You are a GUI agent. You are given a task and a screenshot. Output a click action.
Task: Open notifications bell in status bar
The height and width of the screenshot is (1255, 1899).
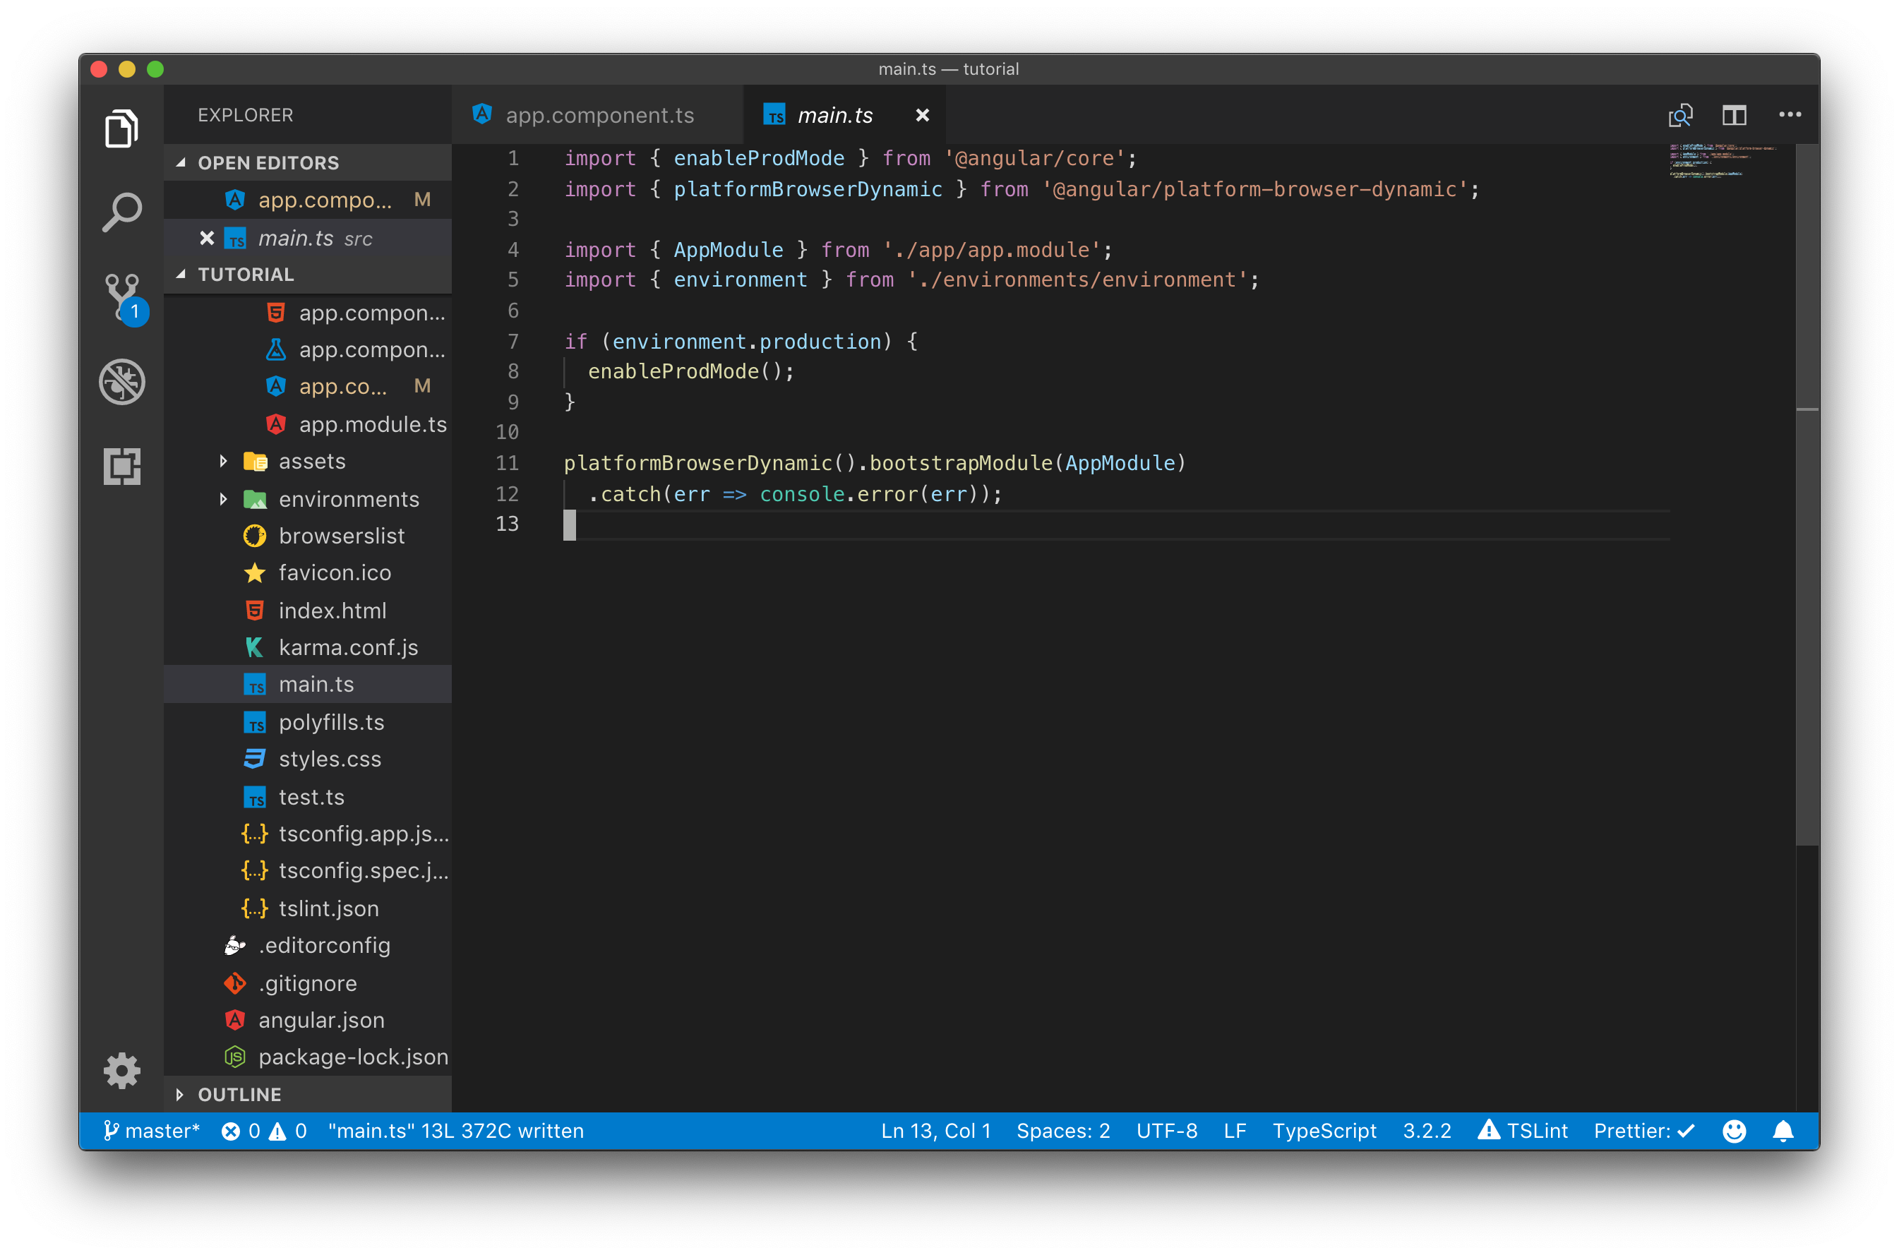1783,1131
